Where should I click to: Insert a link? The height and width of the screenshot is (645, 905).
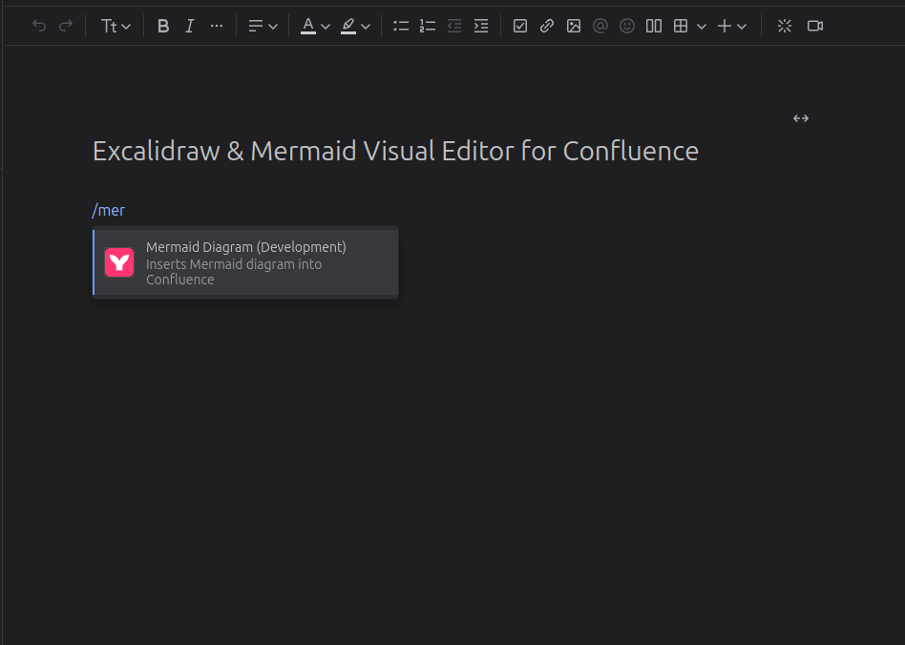[x=547, y=26]
